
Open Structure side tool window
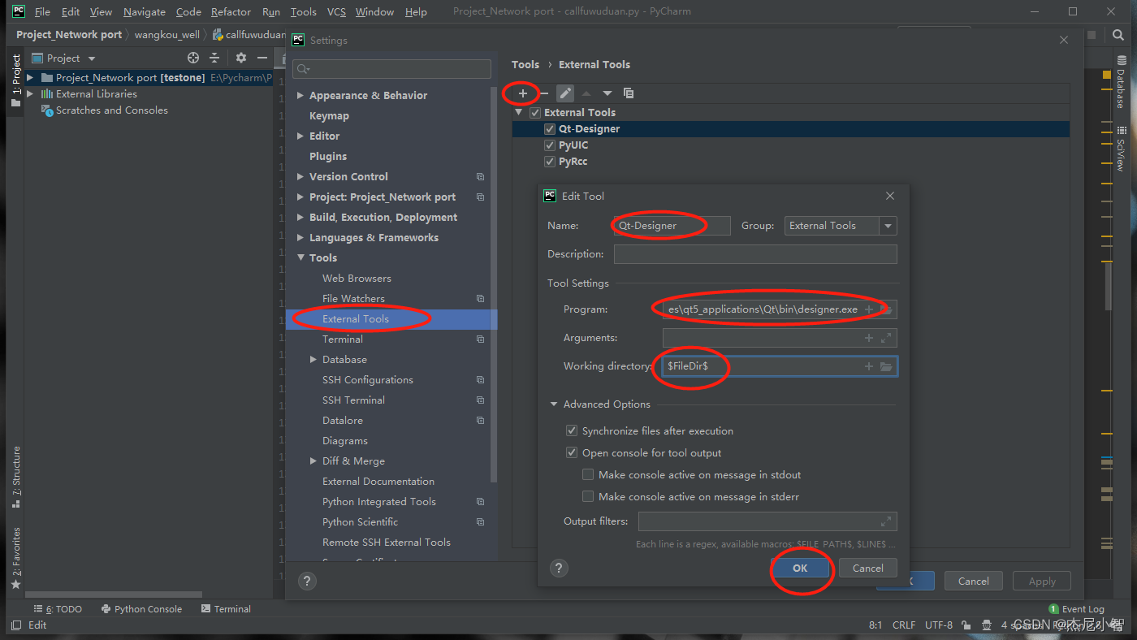click(15, 478)
